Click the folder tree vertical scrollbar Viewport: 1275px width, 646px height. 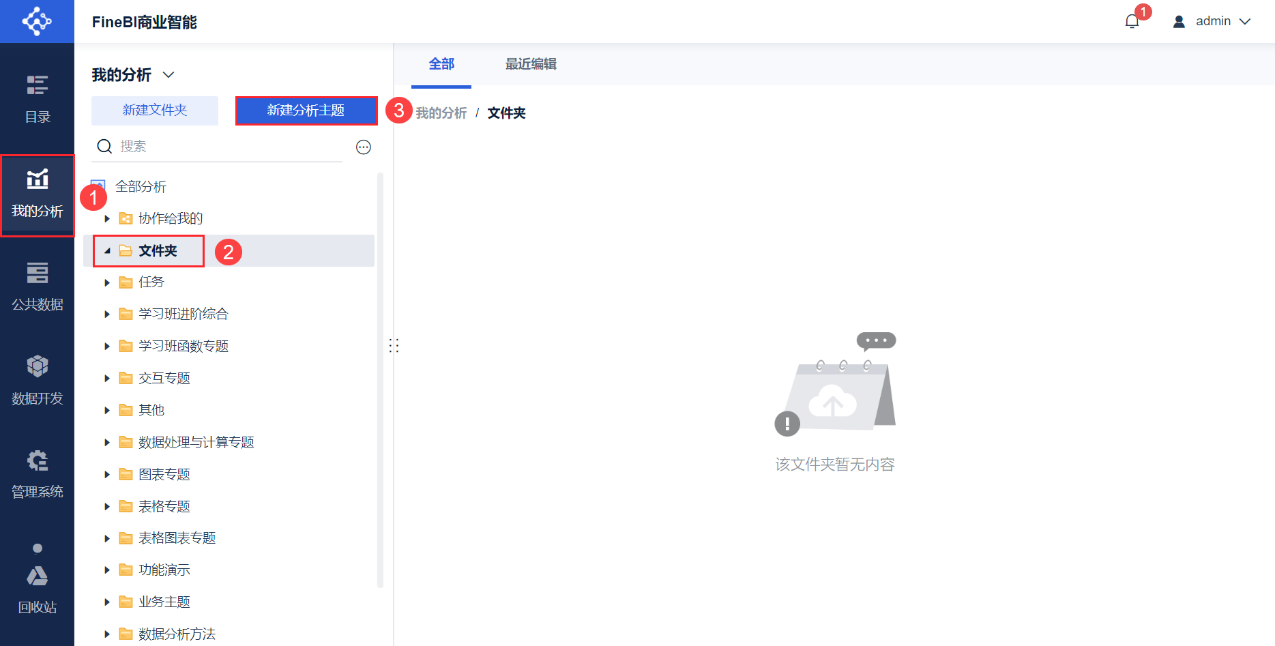[x=380, y=379]
